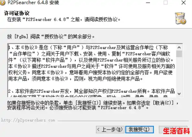Click the disabled maximize window button
This screenshot has width=192, height=137.
165,3
